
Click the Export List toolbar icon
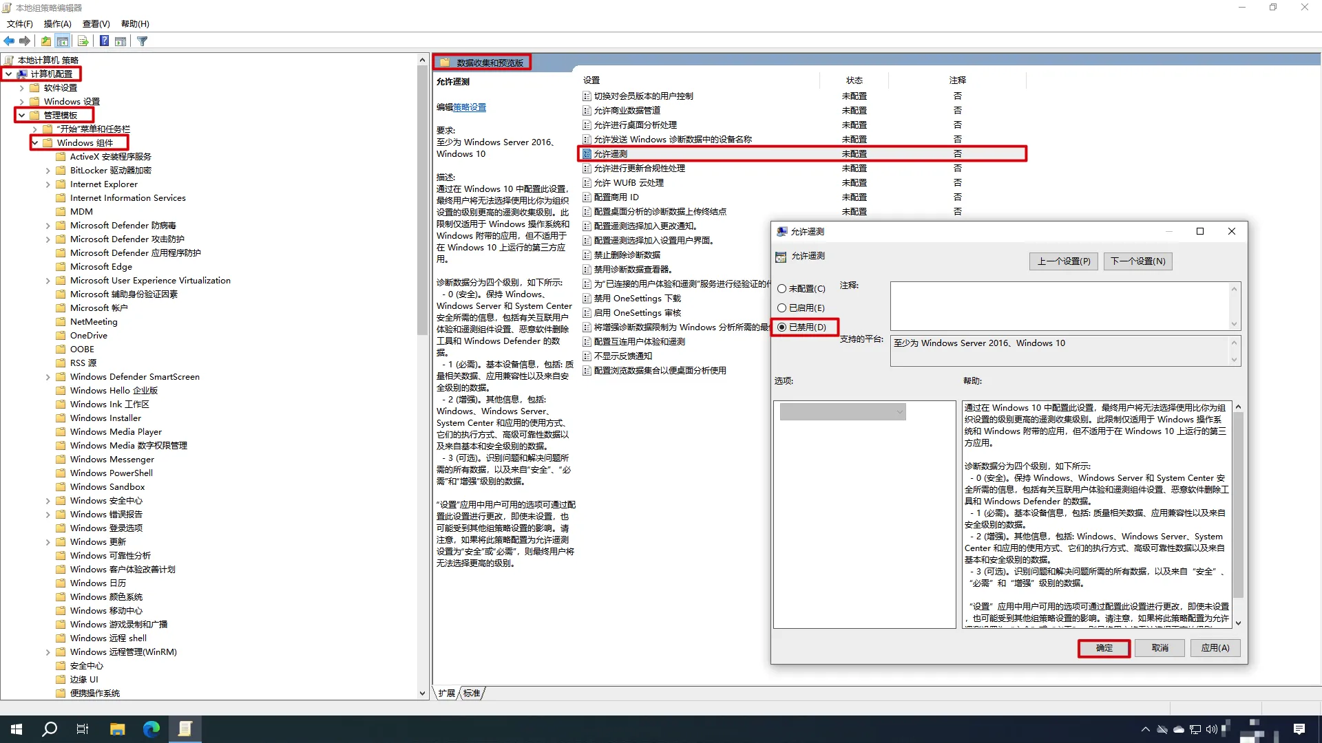[x=83, y=41]
